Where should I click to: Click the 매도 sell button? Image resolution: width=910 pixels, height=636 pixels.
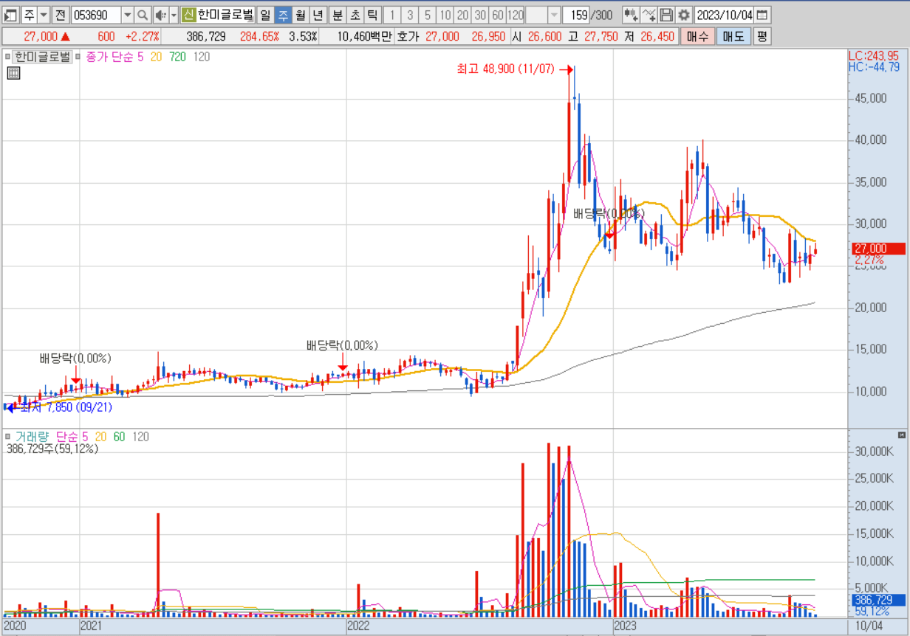coord(733,36)
